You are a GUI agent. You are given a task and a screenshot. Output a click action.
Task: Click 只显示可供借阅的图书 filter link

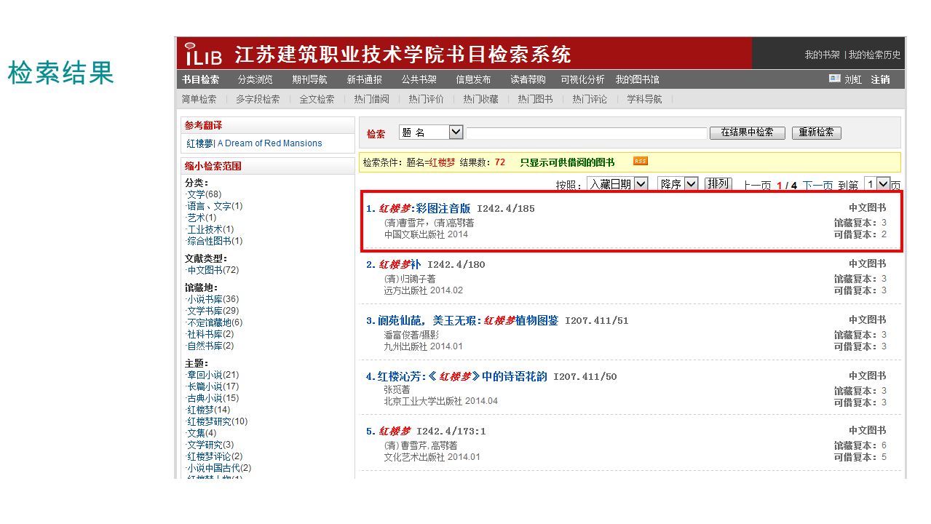pyautogui.click(x=567, y=162)
